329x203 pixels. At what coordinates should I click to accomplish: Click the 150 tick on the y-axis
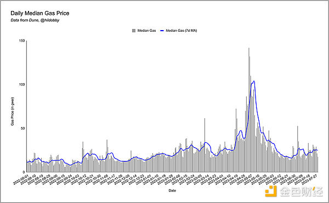22,40
